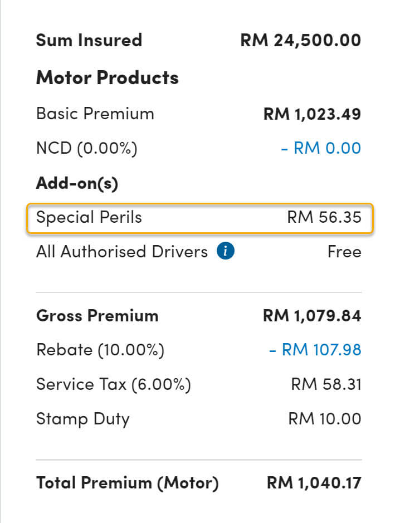The height and width of the screenshot is (523, 395).
Task: Click the Sum Insured label
Action: (89, 40)
